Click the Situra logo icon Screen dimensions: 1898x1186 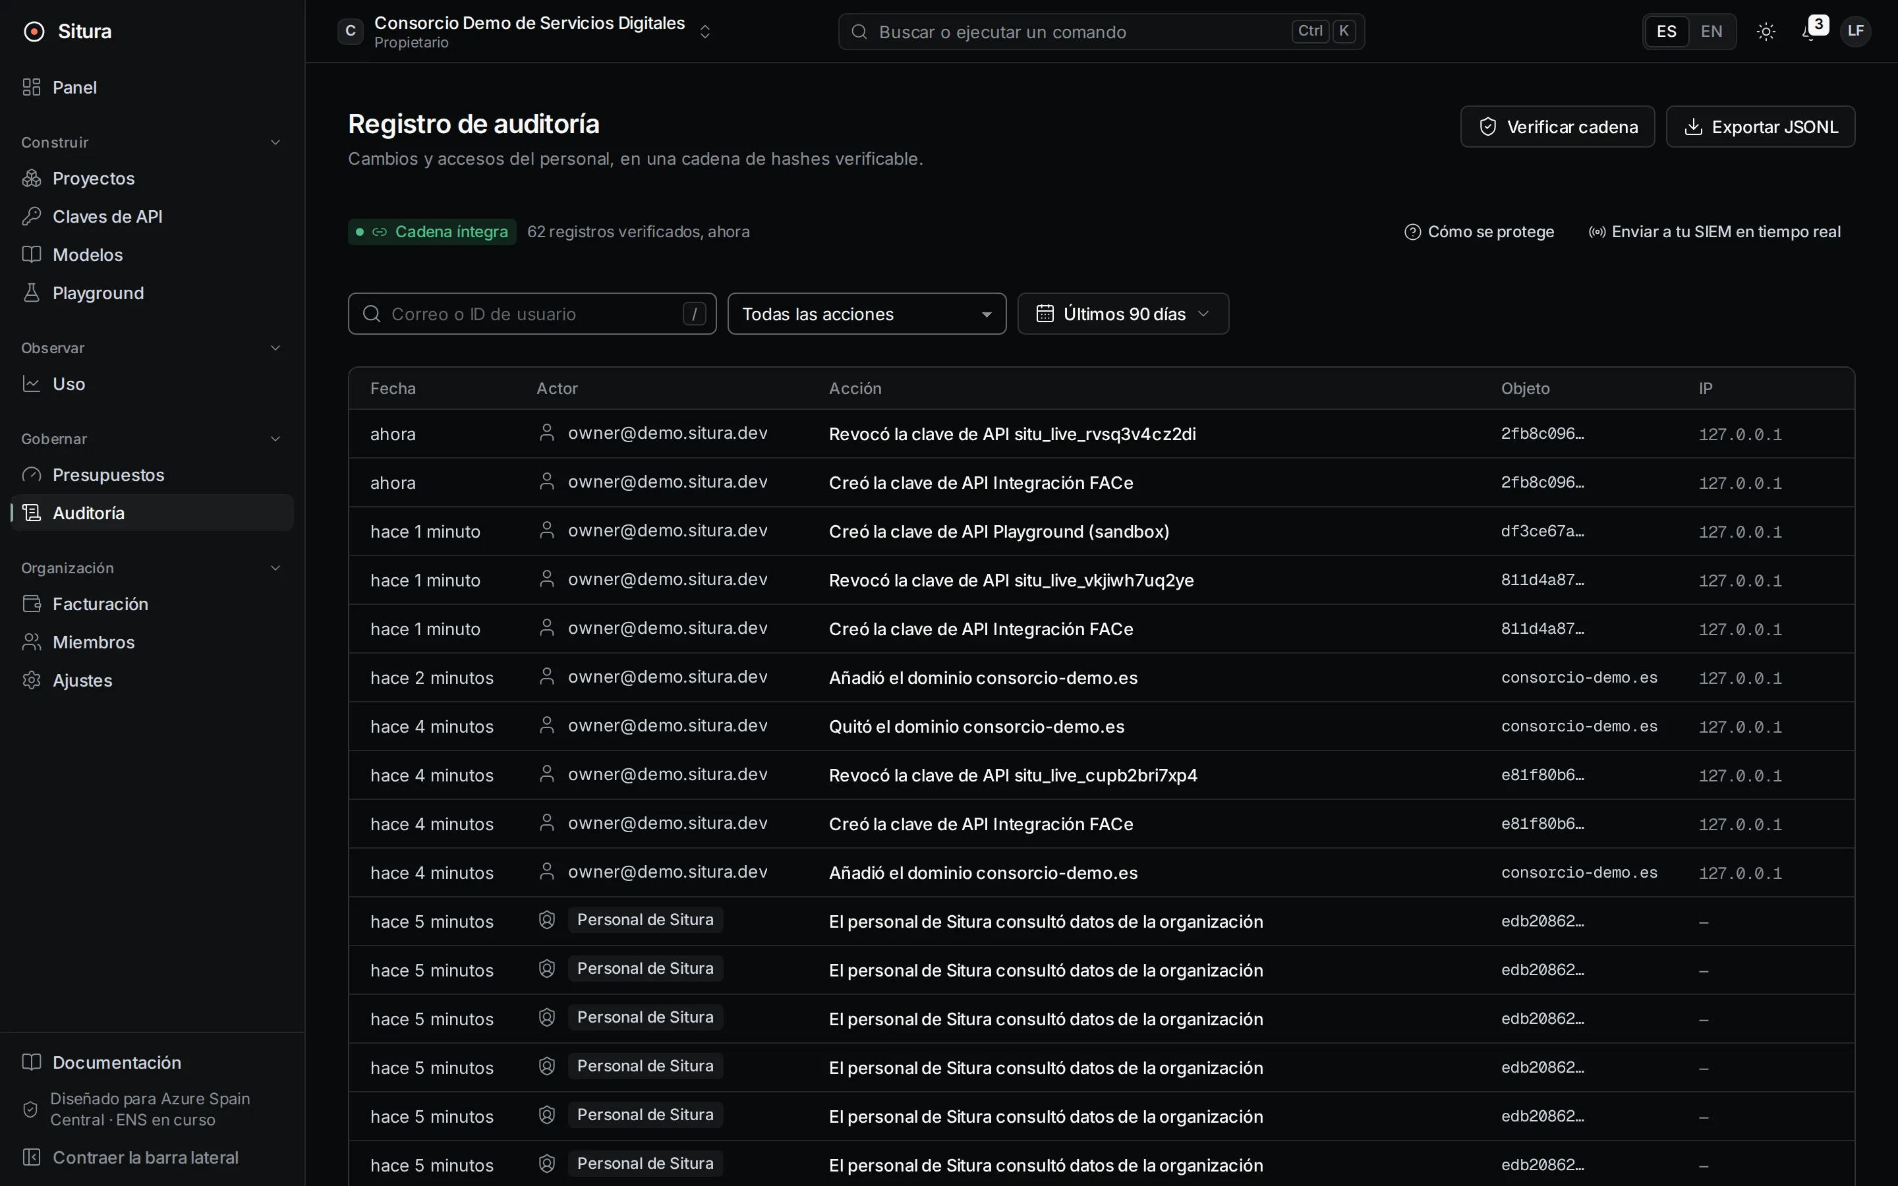click(34, 32)
